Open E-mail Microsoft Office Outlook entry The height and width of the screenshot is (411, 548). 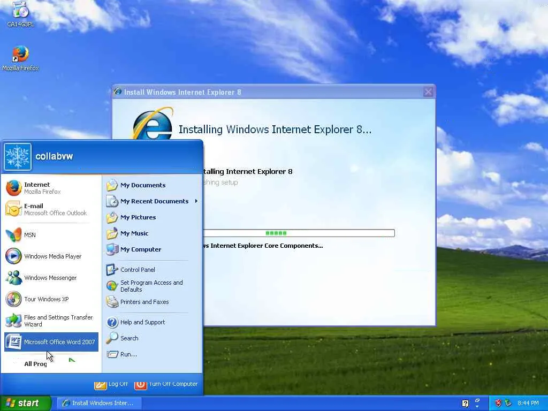tap(51, 209)
